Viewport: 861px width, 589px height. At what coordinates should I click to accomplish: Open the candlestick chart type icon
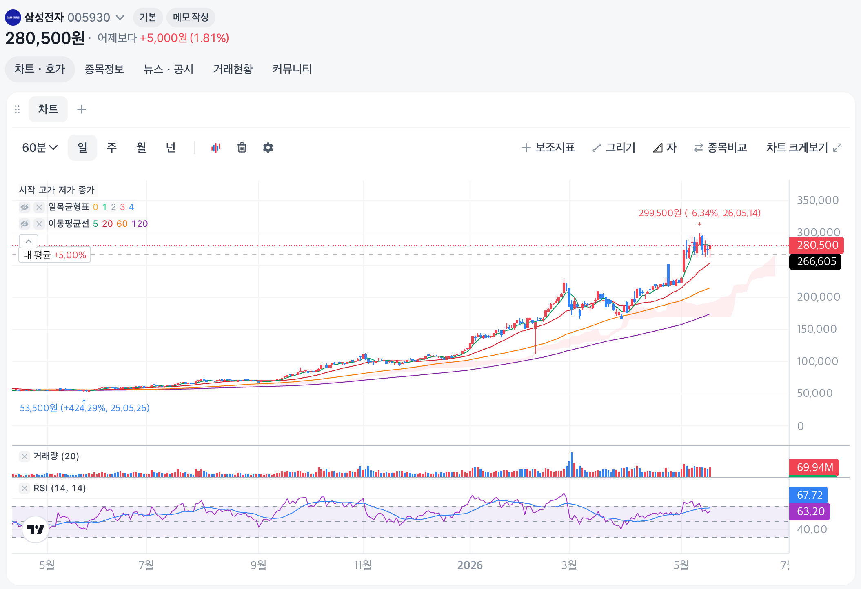215,148
